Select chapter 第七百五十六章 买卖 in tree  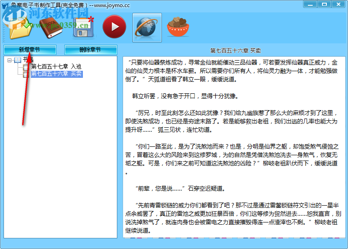56,74
